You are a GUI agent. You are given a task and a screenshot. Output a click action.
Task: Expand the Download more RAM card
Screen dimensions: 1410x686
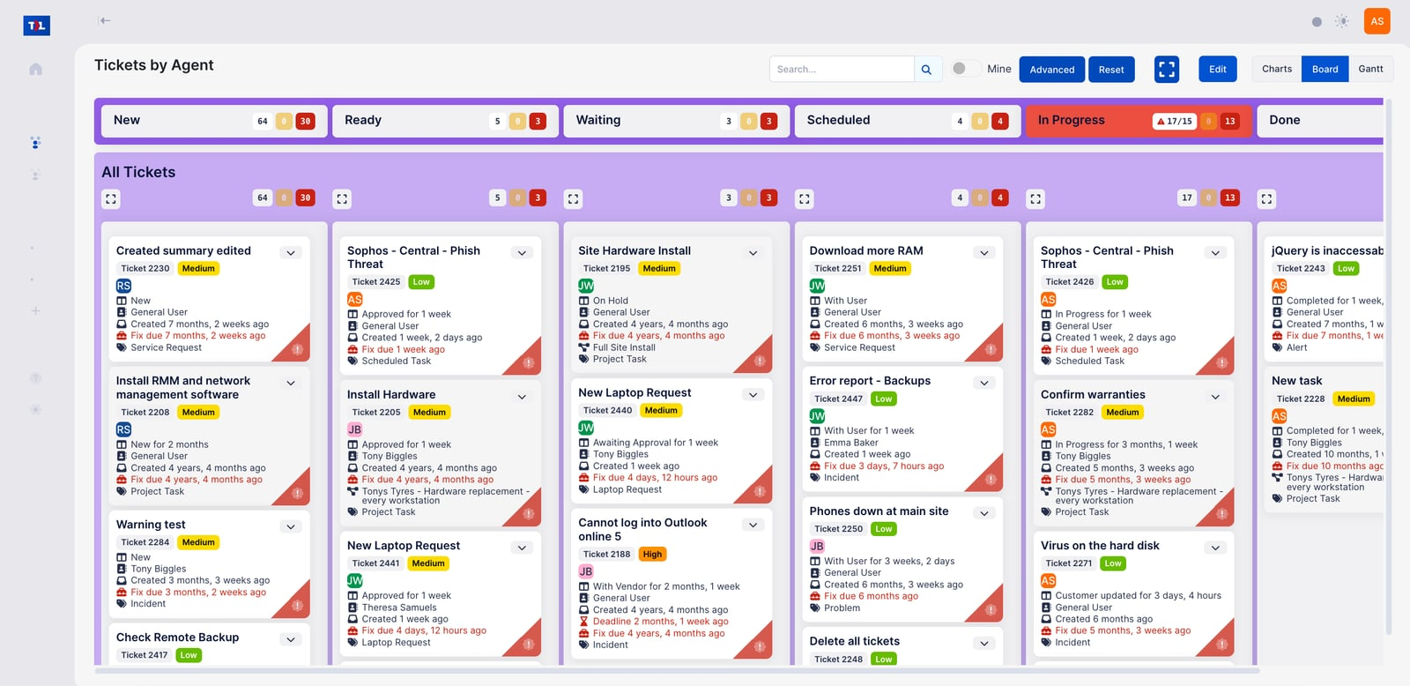tap(984, 253)
